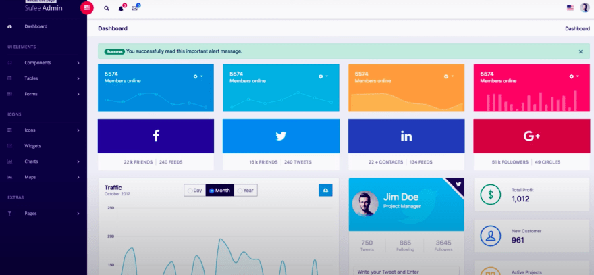Image resolution: width=594 pixels, height=275 pixels.
Task: Click the 865 Following stat
Action: 406,245
